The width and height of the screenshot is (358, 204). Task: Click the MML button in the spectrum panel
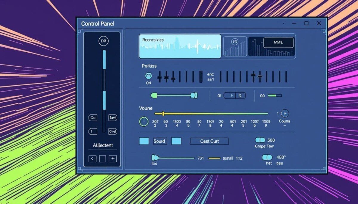[x=278, y=43]
